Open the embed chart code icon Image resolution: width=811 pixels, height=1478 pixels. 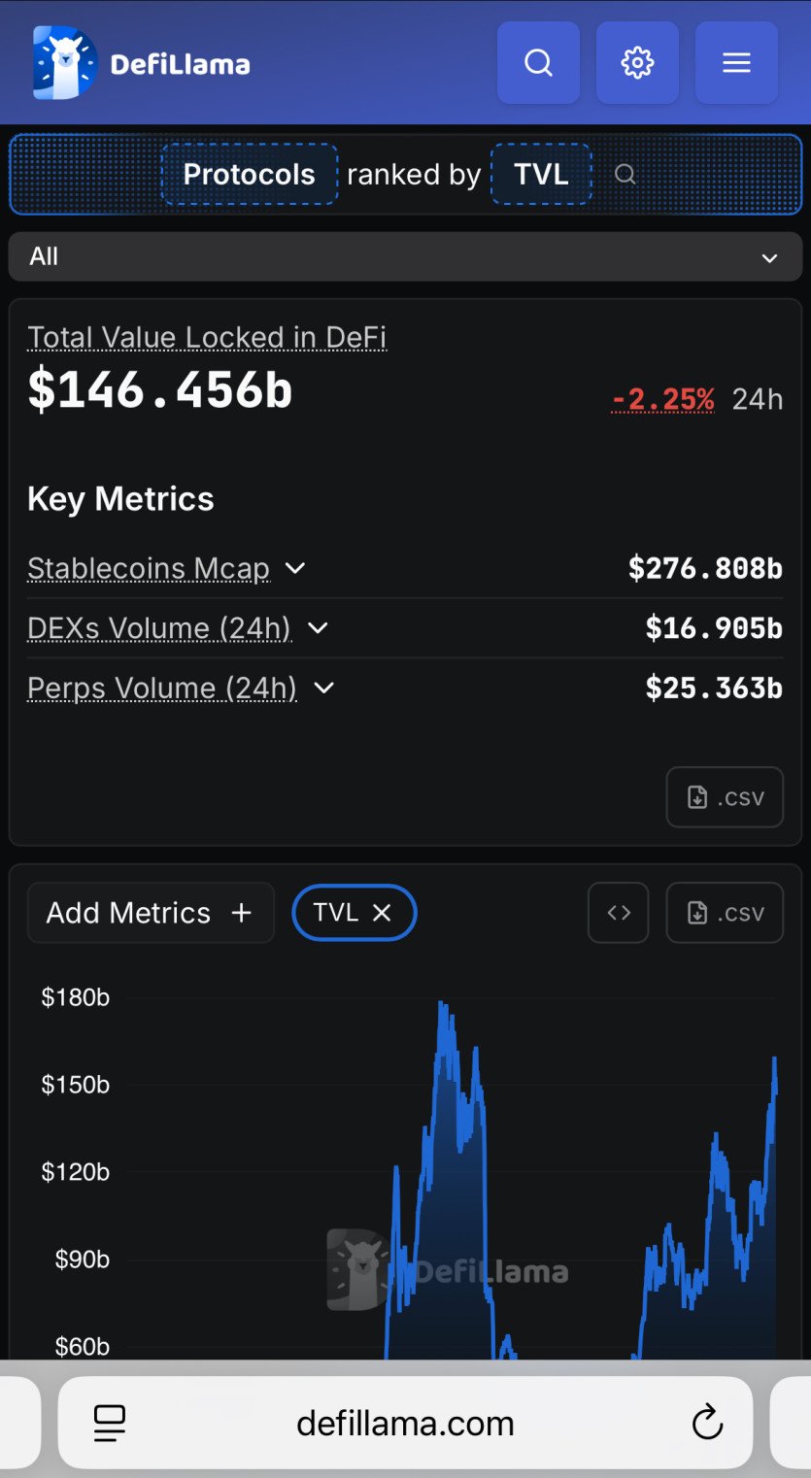[619, 913]
